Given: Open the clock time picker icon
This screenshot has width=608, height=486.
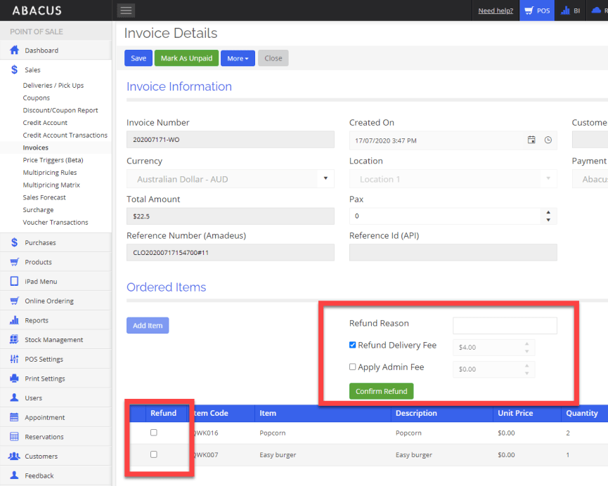Looking at the screenshot, I should click(x=548, y=140).
